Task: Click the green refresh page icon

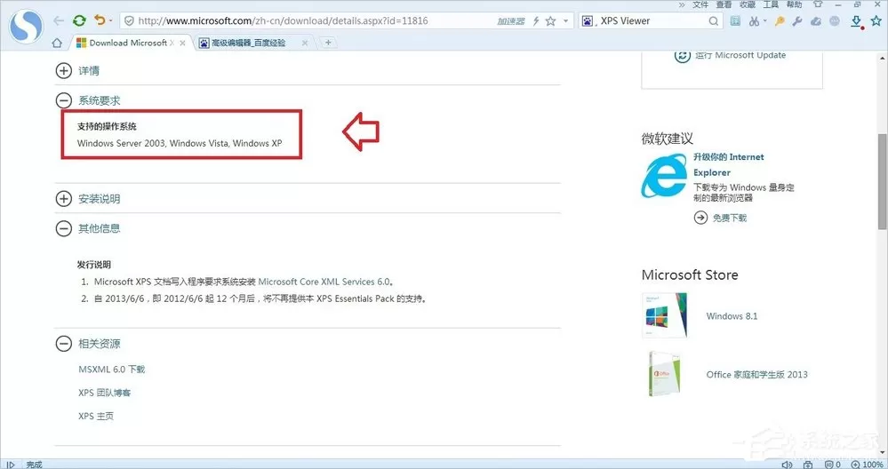Action: 79,21
